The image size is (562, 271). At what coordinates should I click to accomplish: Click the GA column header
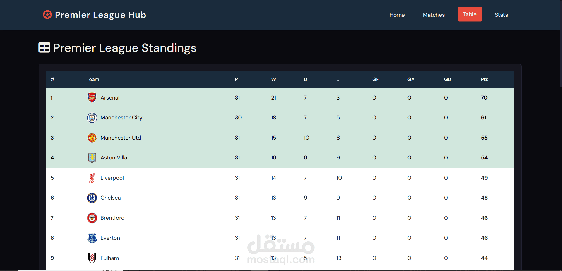(x=411, y=79)
